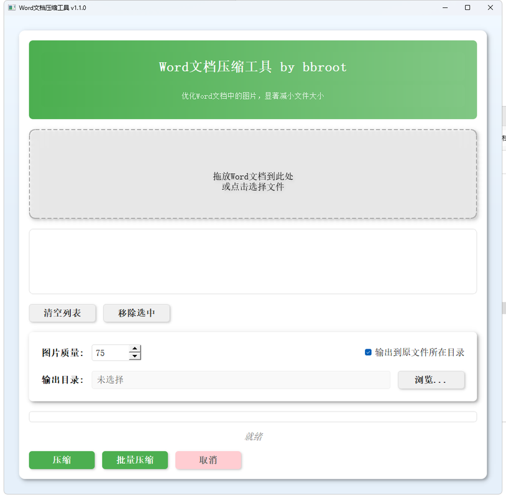The height and width of the screenshot is (498, 506).
Task: Click the 浏览... button
Action: click(x=431, y=380)
